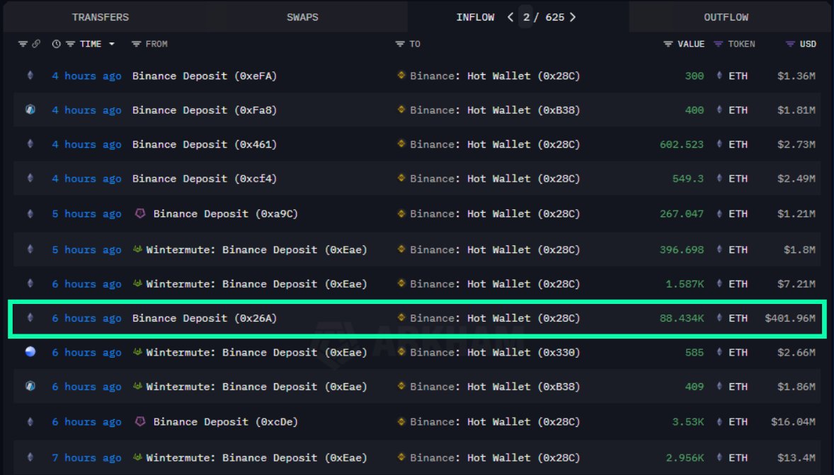Open sender Binance Deposit (0xcf4)
834x475 pixels.
click(204, 179)
